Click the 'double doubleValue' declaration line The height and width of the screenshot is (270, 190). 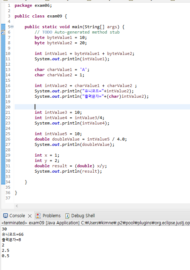(81, 139)
